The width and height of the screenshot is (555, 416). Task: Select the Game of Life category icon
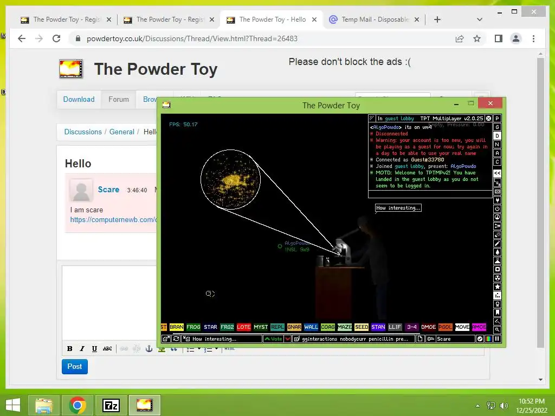497,295
